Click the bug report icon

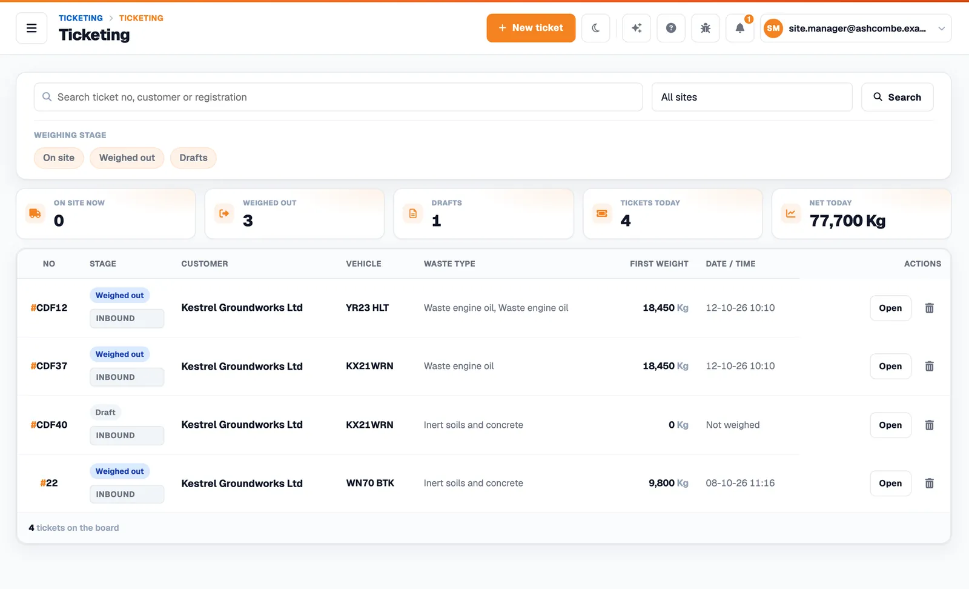[706, 28]
